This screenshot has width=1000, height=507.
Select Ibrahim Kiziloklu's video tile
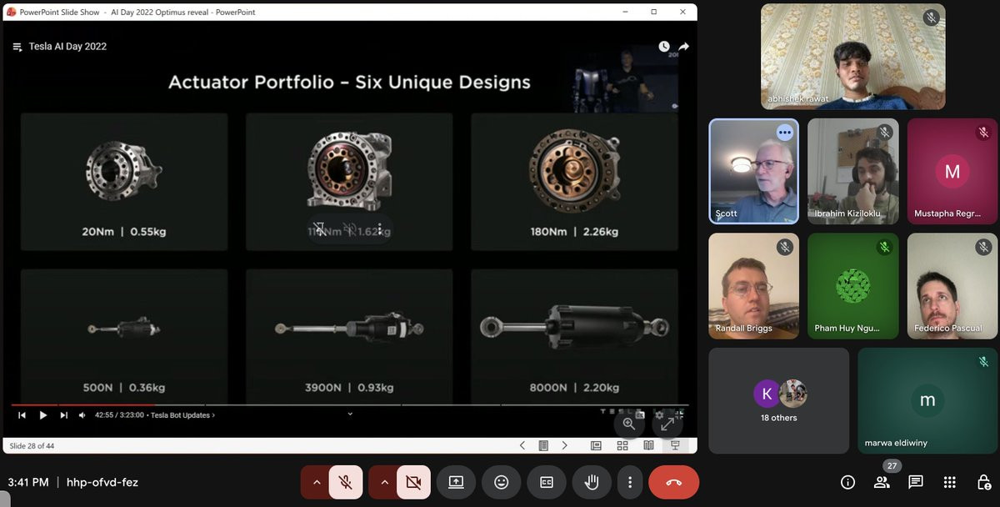pyautogui.click(x=852, y=171)
